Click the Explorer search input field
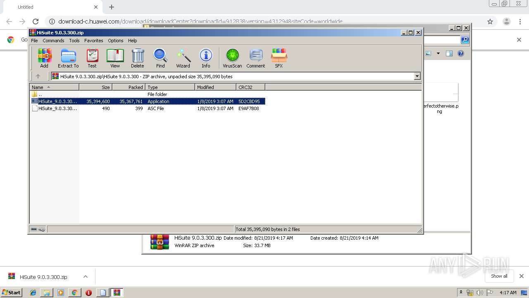This screenshot has height=298, width=529. coord(442,40)
